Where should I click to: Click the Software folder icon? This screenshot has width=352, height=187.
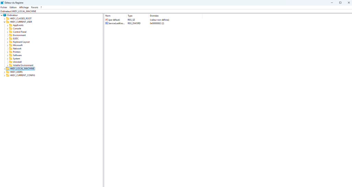coord(11,55)
